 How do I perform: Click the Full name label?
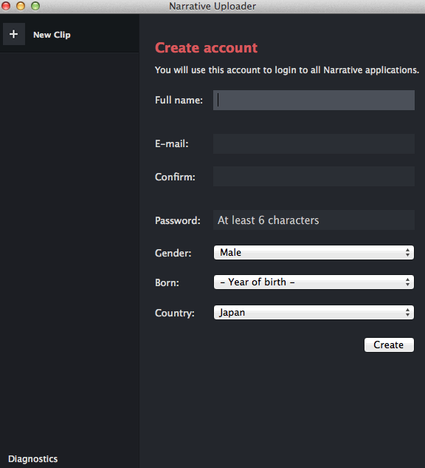[x=179, y=100]
